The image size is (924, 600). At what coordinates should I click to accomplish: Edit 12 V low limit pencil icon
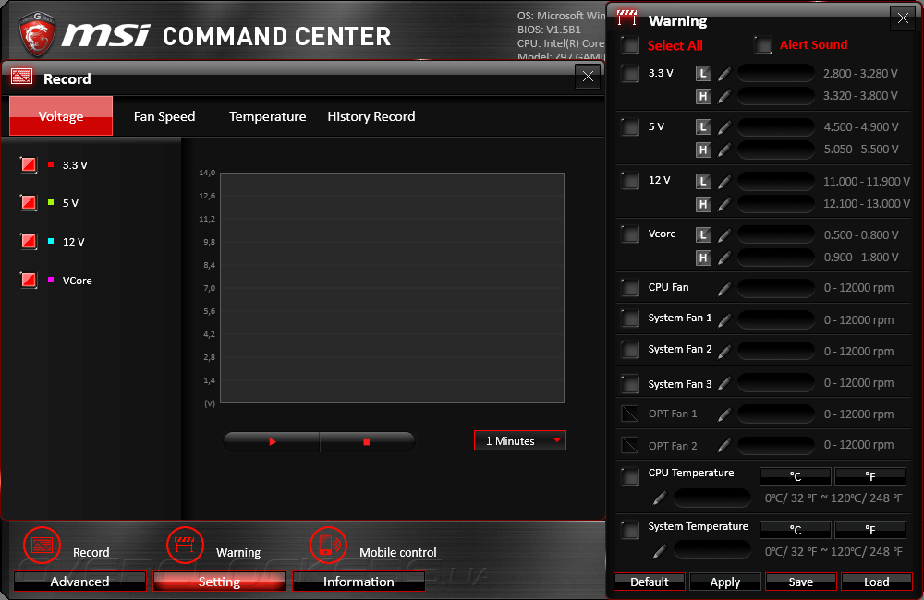(724, 181)
